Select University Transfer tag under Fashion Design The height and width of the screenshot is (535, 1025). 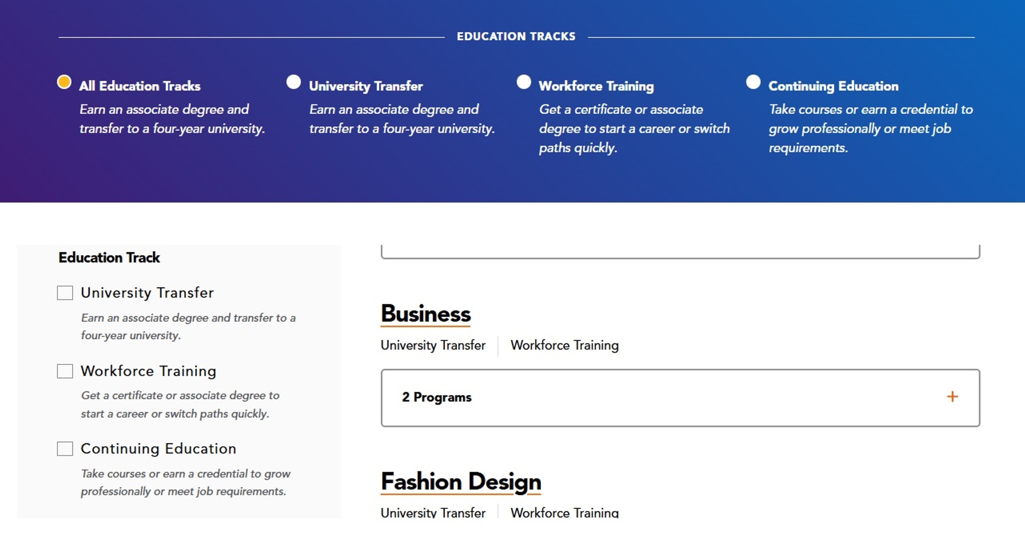(x=432, y=512)
